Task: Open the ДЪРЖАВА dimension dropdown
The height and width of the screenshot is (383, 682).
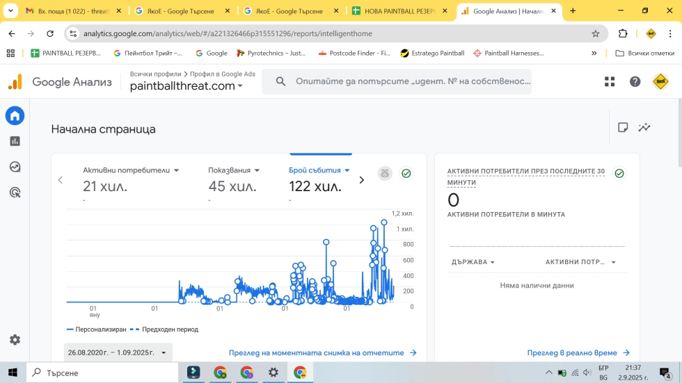Action: pos(473,262)
